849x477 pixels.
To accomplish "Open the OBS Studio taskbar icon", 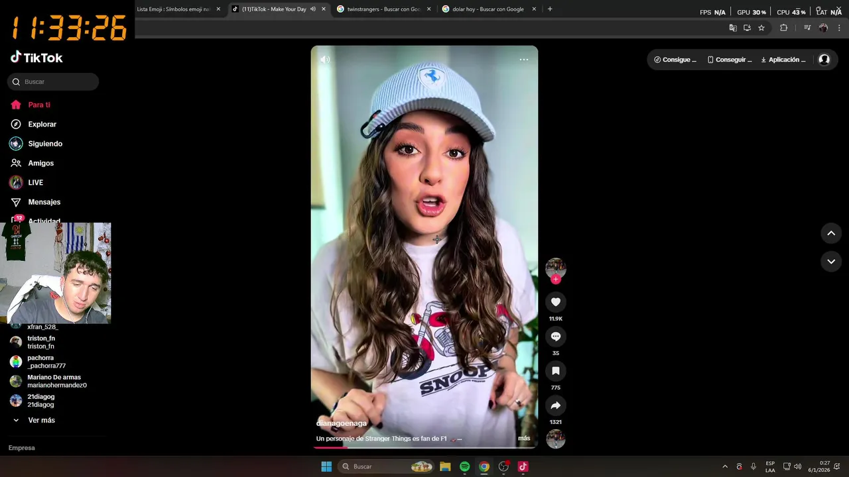I will coord(504,466).
